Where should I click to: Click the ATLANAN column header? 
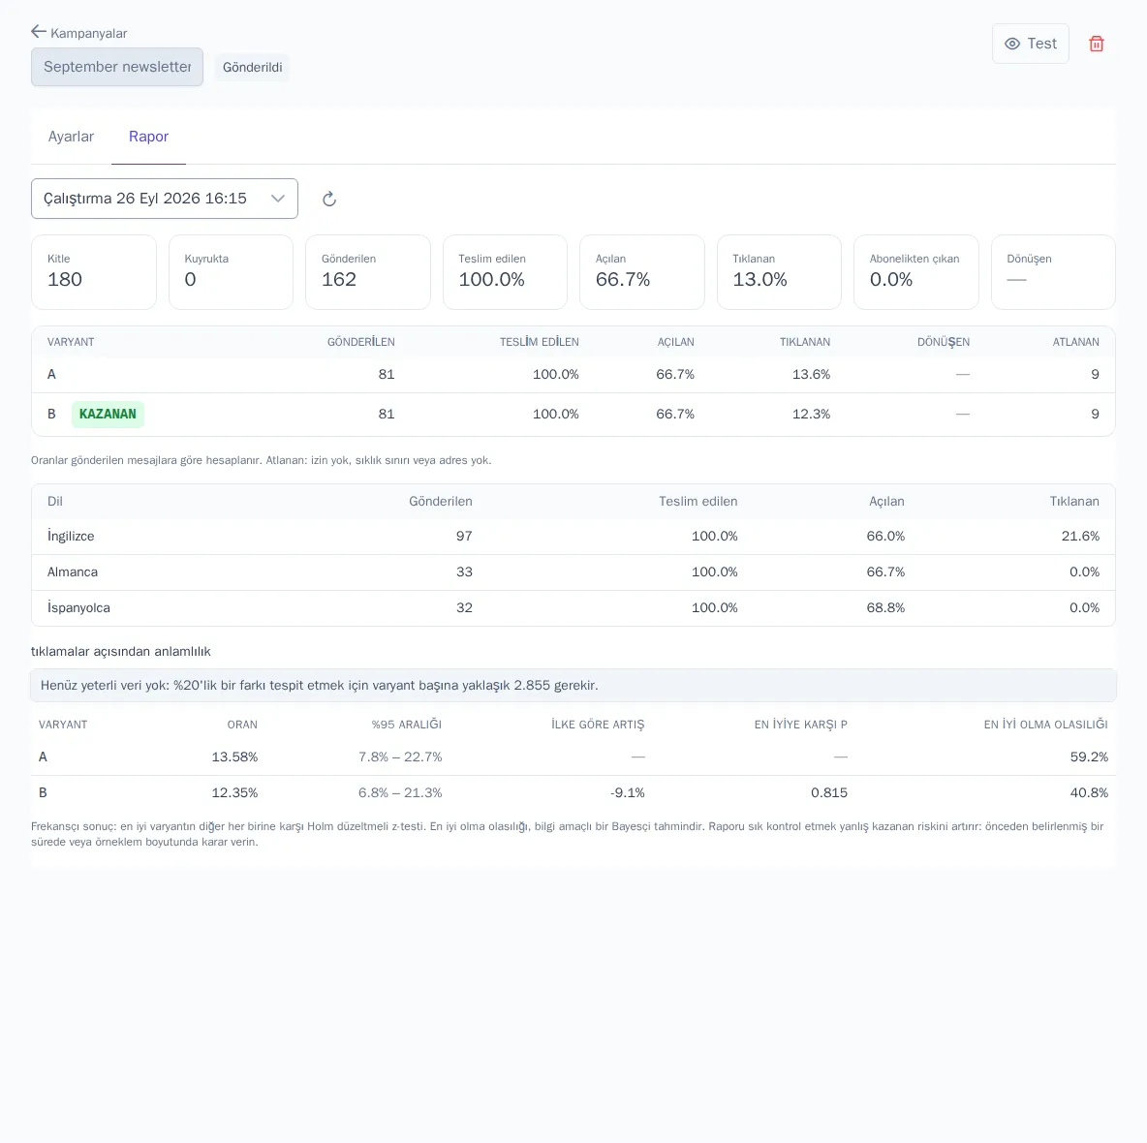tap(1075, 342)
